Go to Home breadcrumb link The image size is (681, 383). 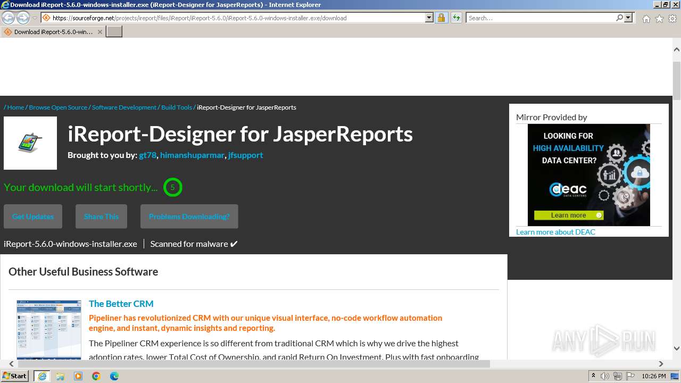(x=15, y=107)
